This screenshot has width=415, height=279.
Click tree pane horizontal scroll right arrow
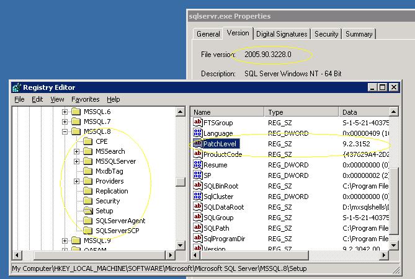tap(170, 255)
